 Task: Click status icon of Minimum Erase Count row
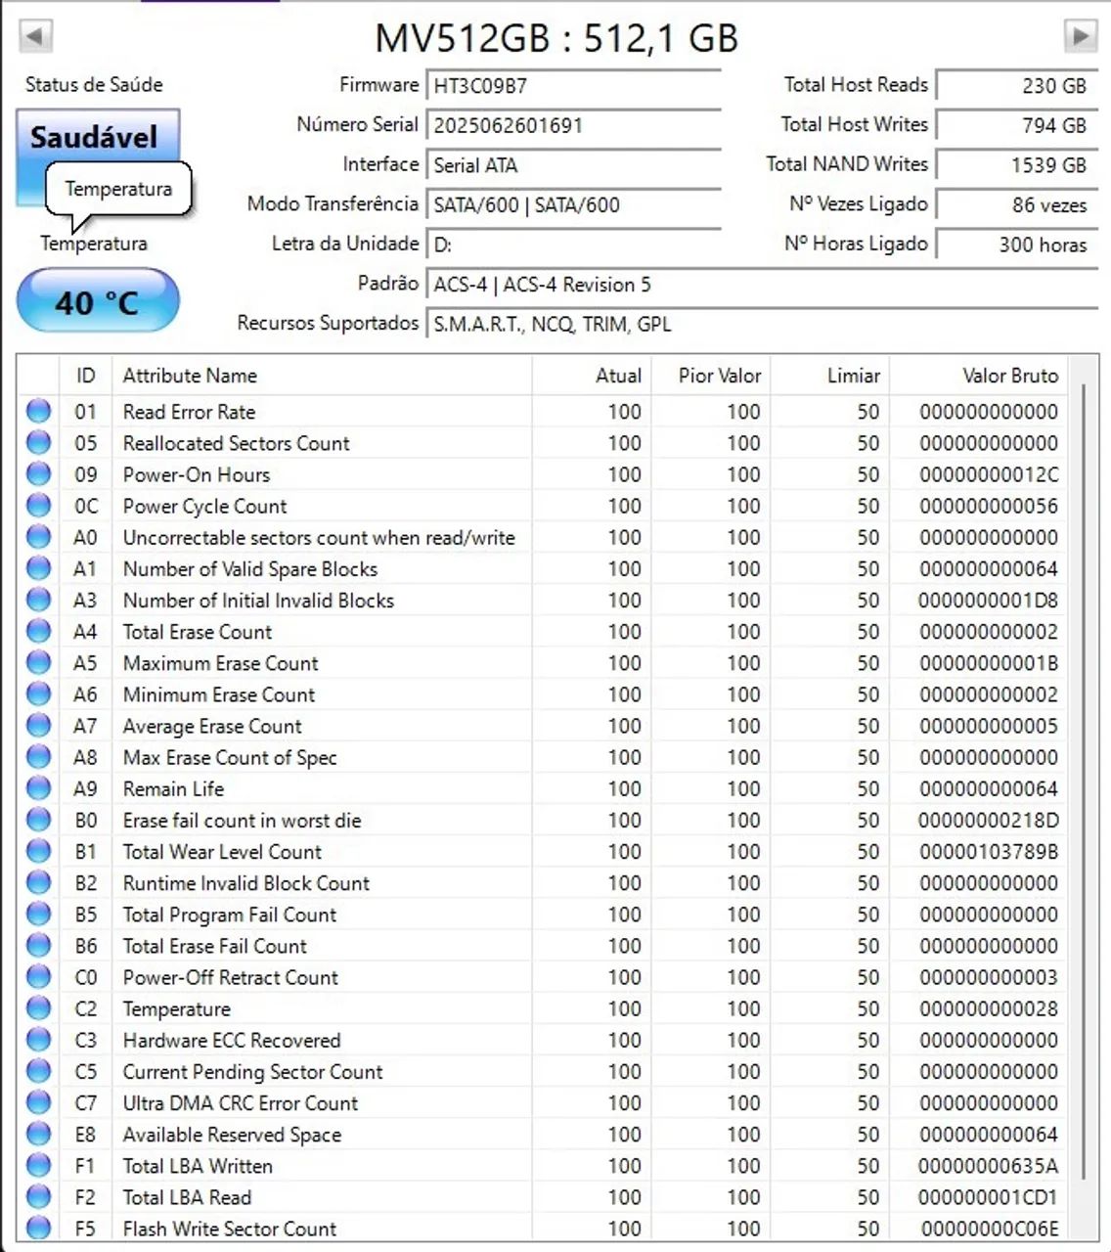[x=38, y=693]
